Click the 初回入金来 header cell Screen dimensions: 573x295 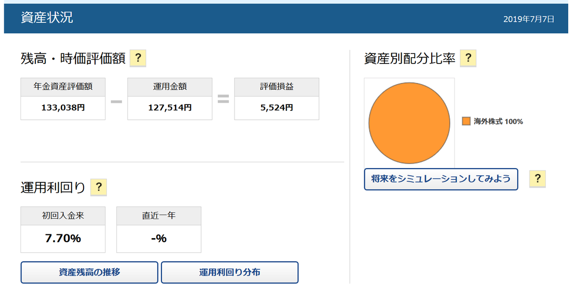[63, 216]
